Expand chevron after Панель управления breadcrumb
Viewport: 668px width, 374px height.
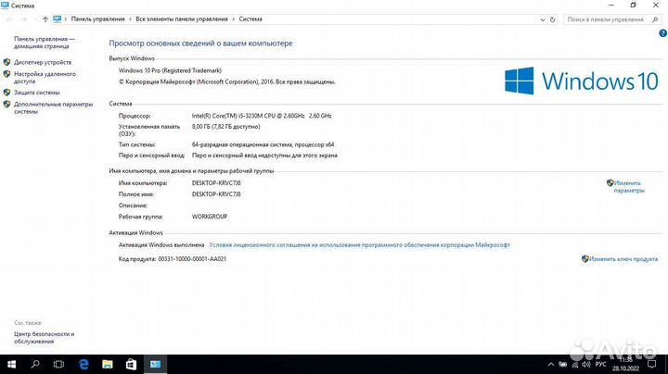pos(131,19)
